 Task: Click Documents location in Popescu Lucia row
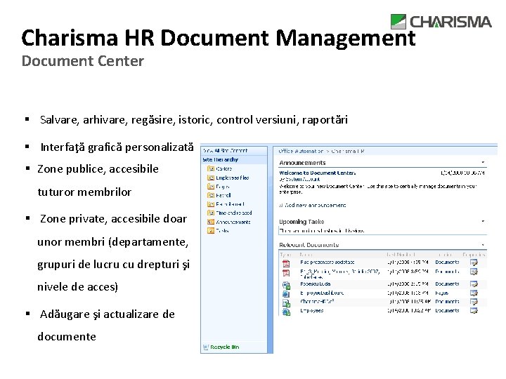[447, 284]
